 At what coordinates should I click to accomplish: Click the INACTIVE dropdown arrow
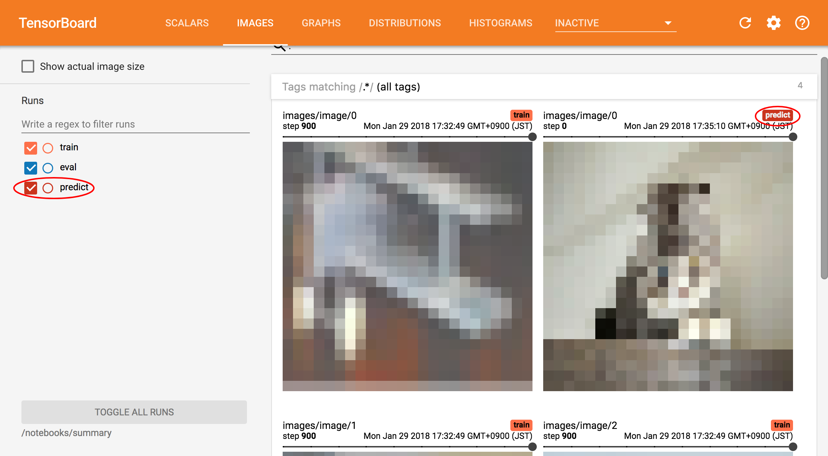(668, 23)
